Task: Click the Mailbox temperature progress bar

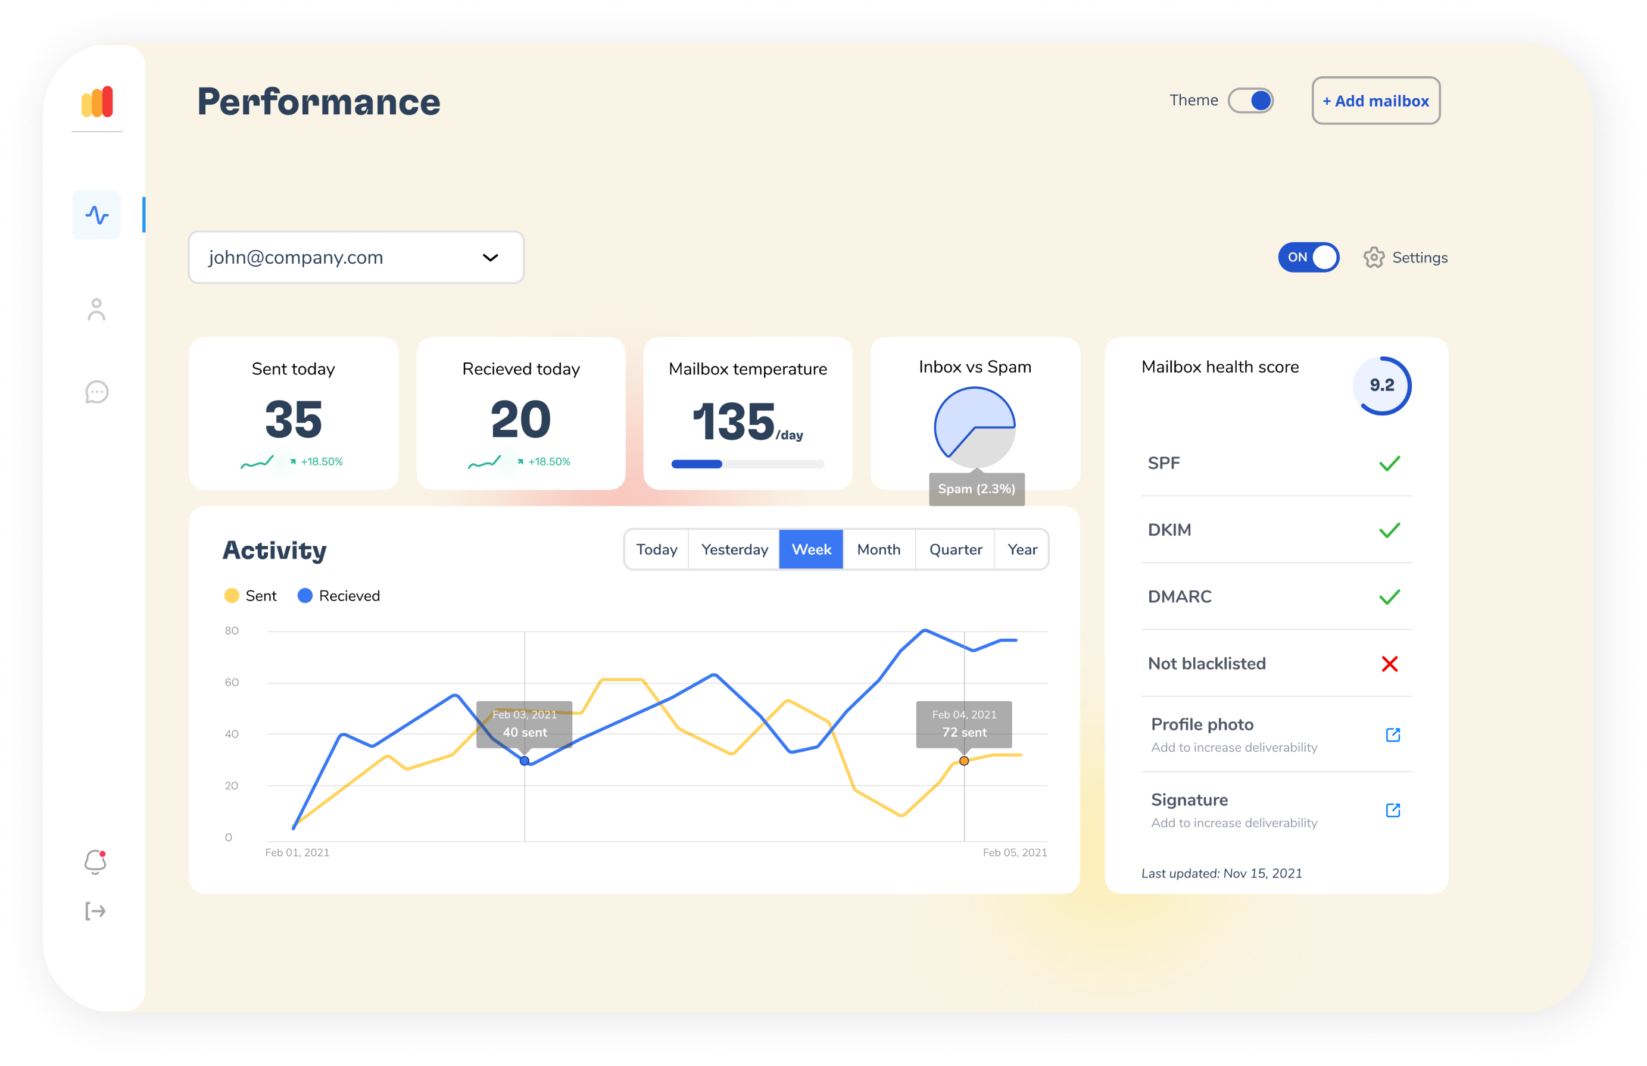Action: coord(747,464)
